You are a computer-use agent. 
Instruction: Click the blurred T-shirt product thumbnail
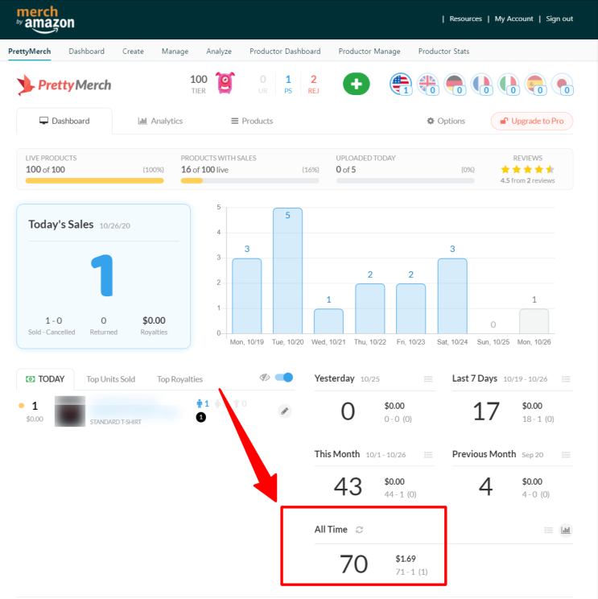(70, 411)
